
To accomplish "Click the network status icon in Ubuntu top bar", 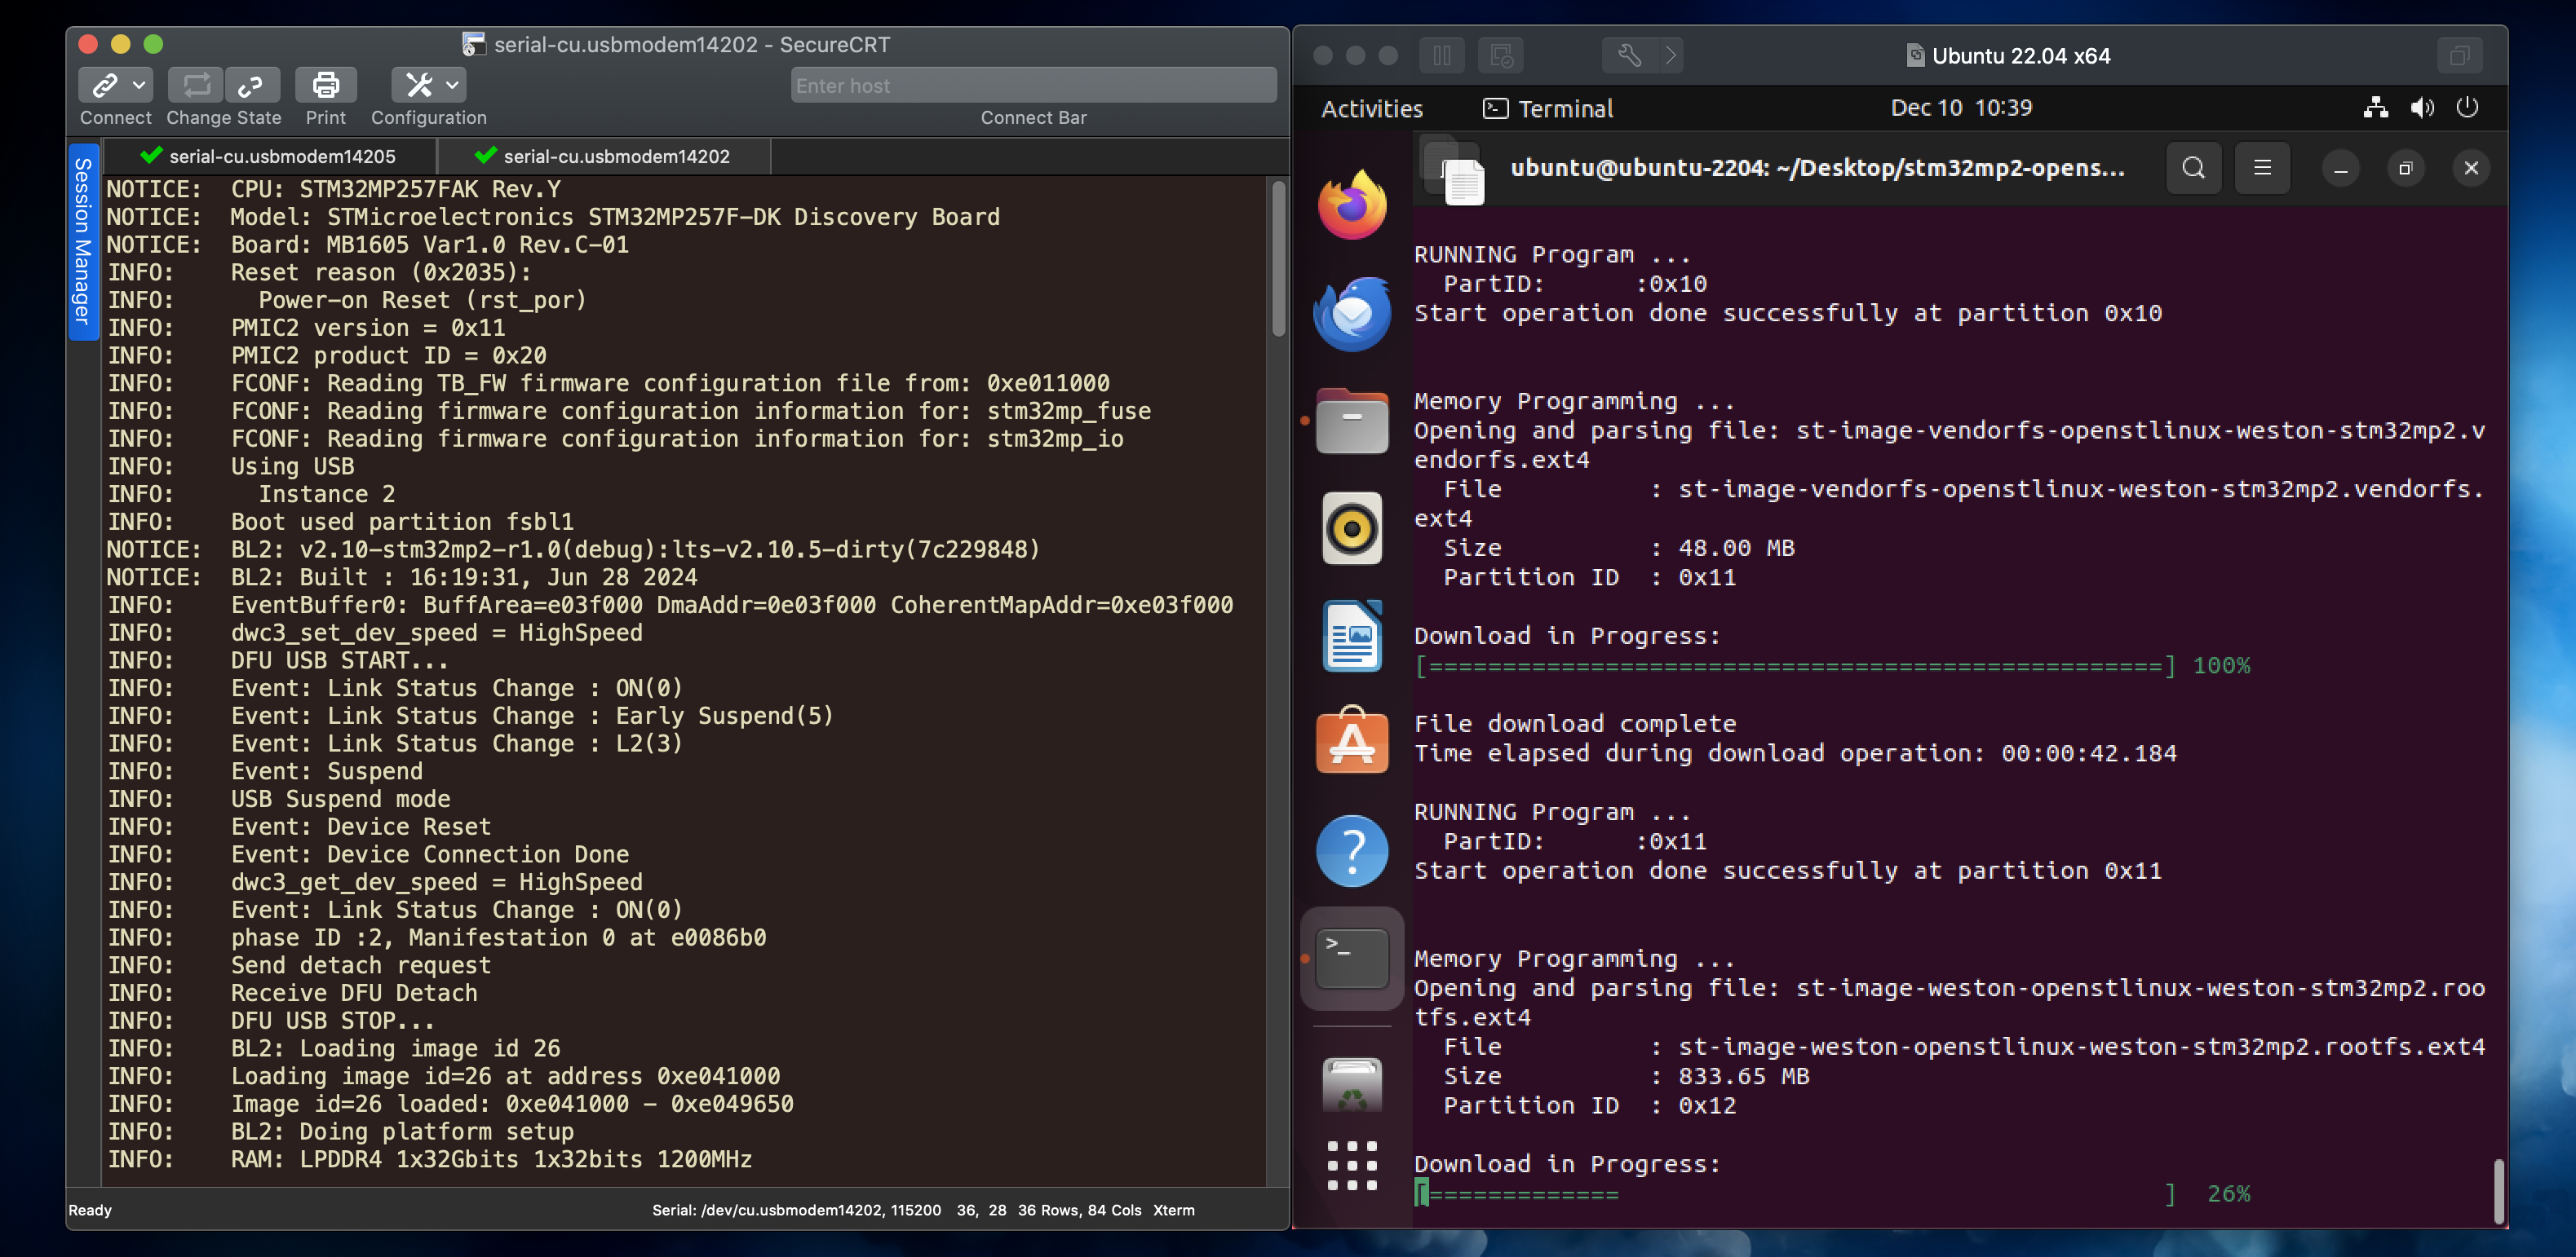I will [x=2375, y=108].
